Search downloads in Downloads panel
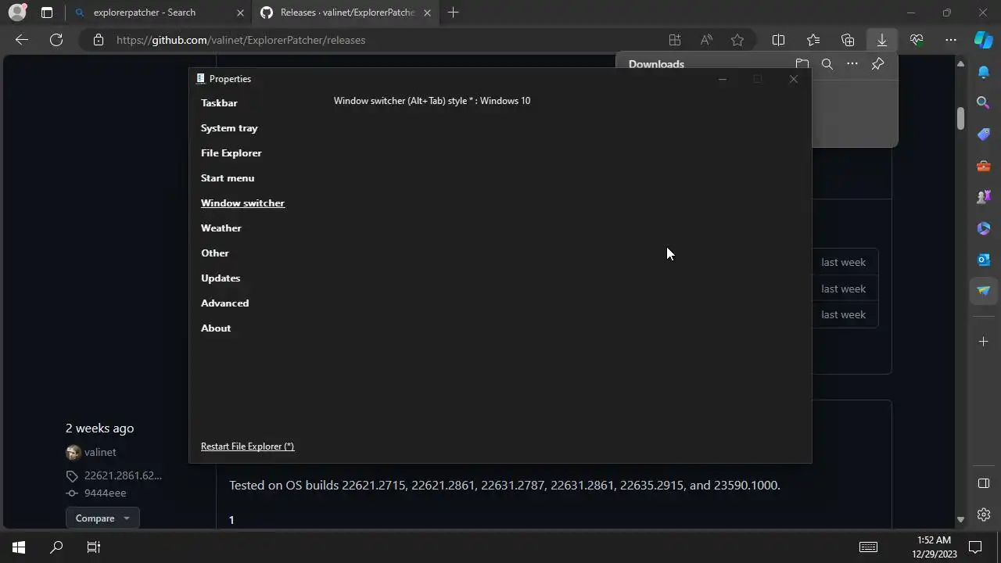Screen dimensions: 1001x563 (827, 64)
